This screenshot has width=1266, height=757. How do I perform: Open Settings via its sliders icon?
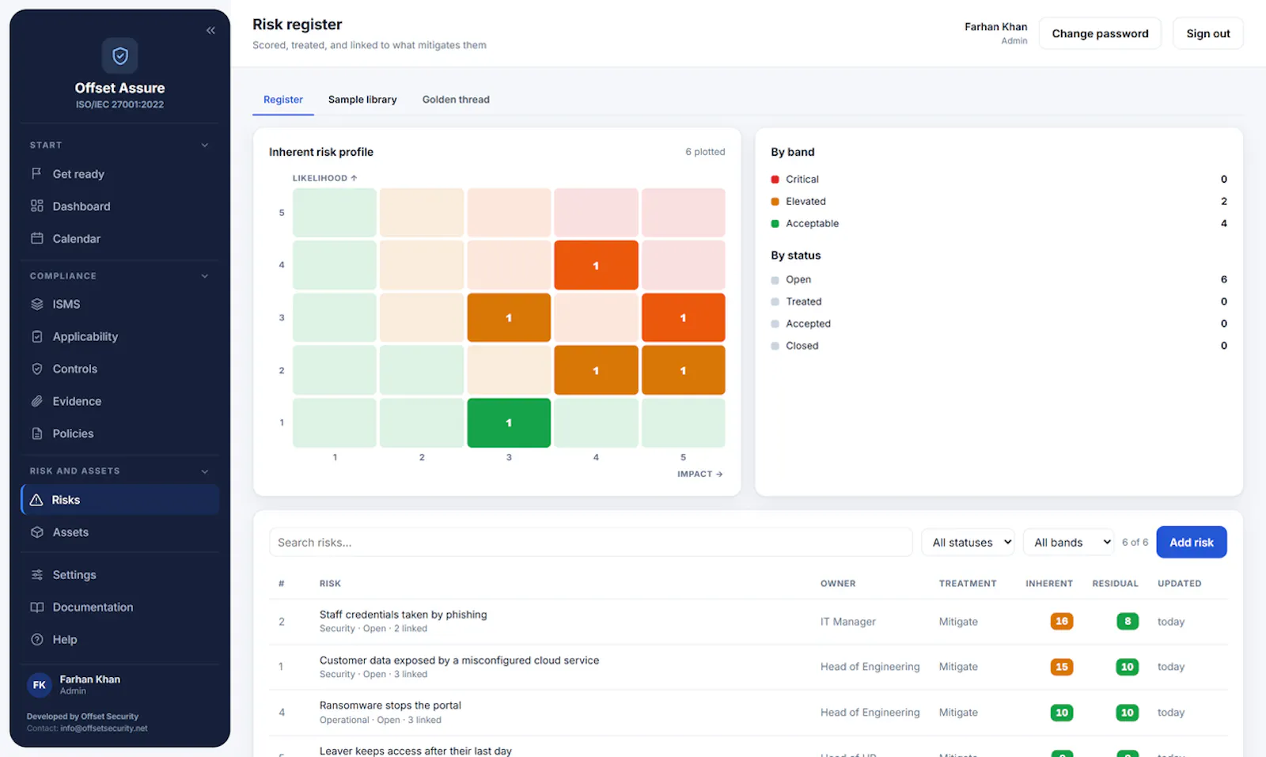coord(36,574)
